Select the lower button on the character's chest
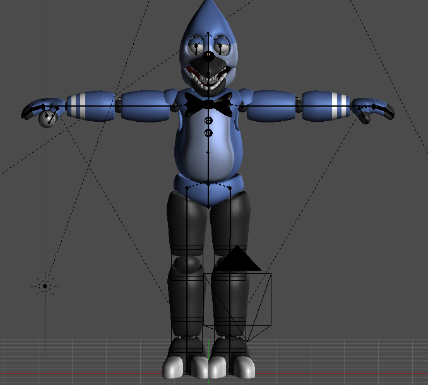The width and height of the screenshot is (428, 385). (x=208, y=133)
